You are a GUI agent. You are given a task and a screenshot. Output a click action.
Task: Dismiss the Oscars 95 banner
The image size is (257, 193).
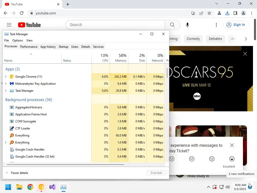pyautogui.click(x=245, y=54)
